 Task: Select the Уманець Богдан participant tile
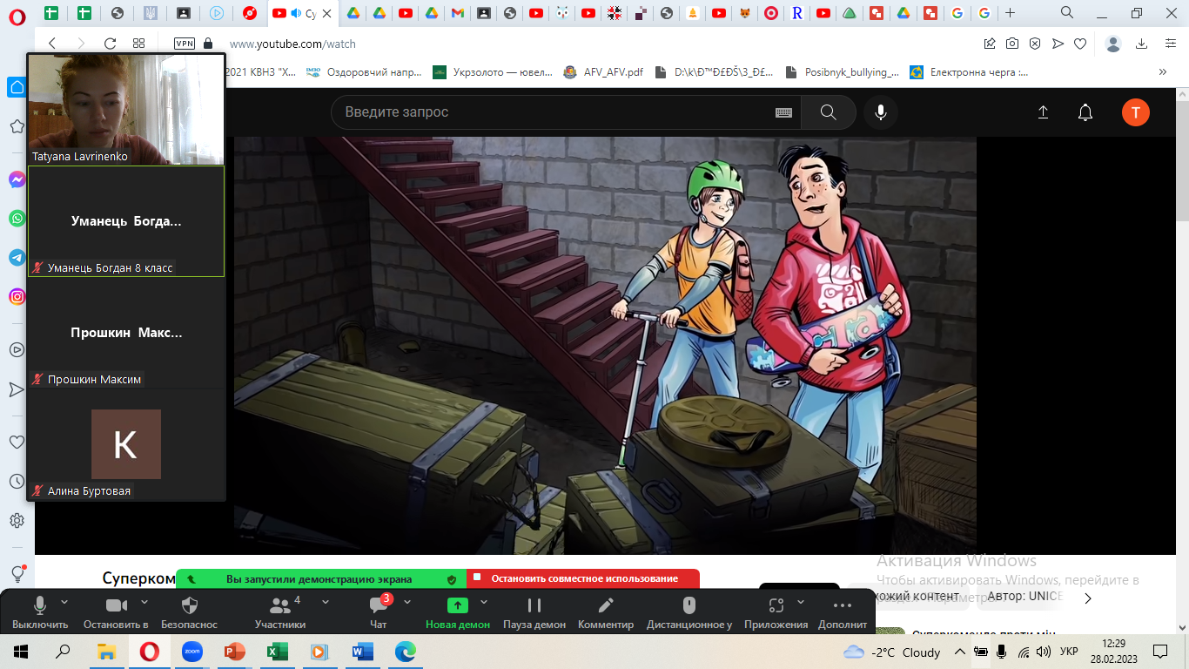coord(126,221)
